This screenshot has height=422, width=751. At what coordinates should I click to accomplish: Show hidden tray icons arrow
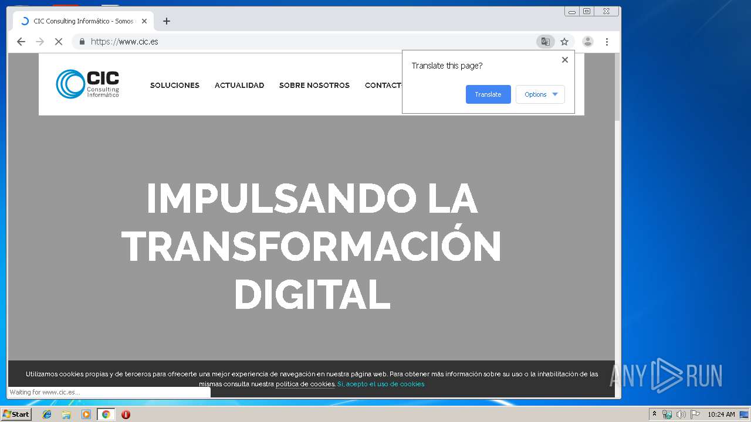pos(654,414)
